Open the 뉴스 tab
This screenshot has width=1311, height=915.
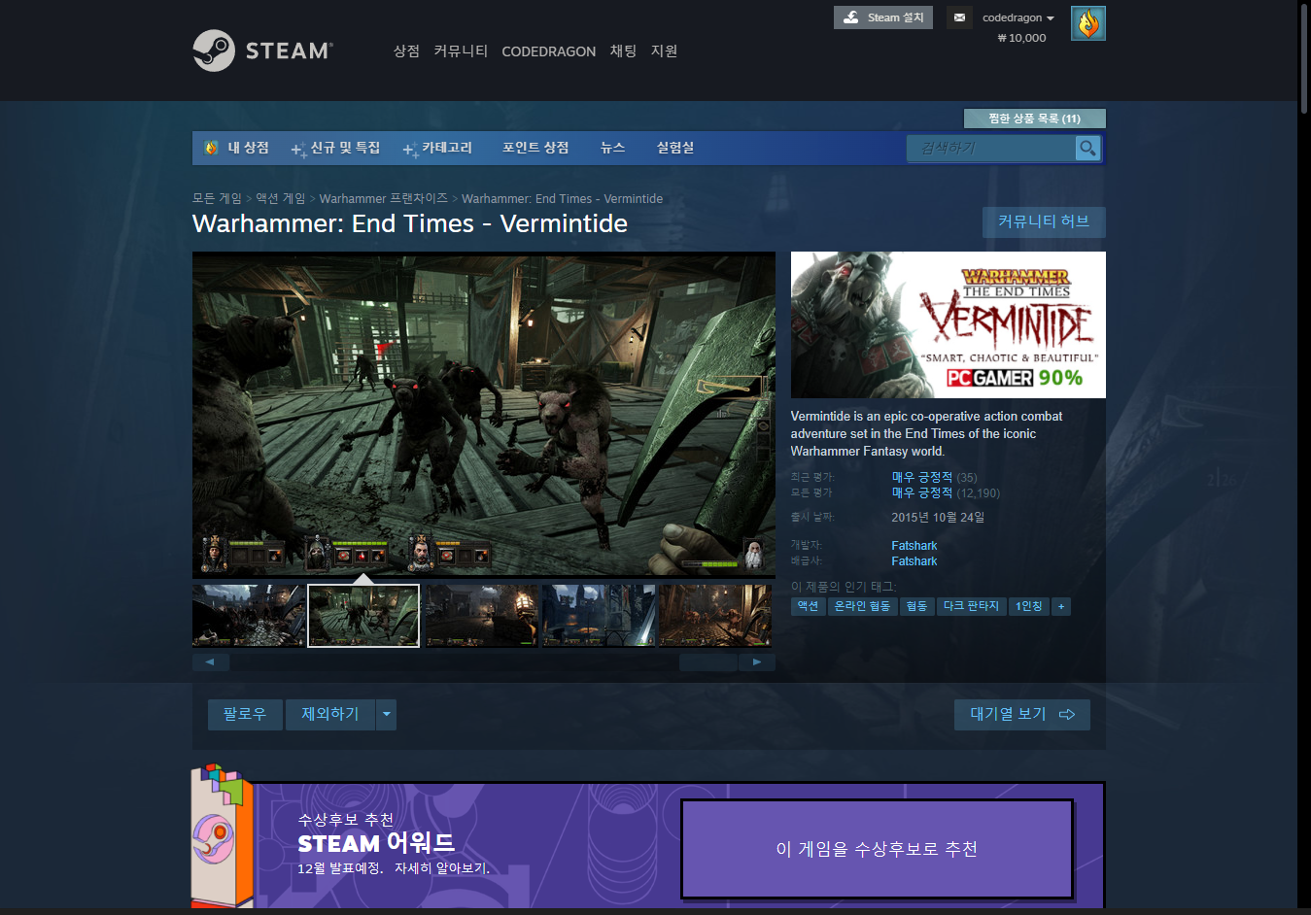[612, 148]
